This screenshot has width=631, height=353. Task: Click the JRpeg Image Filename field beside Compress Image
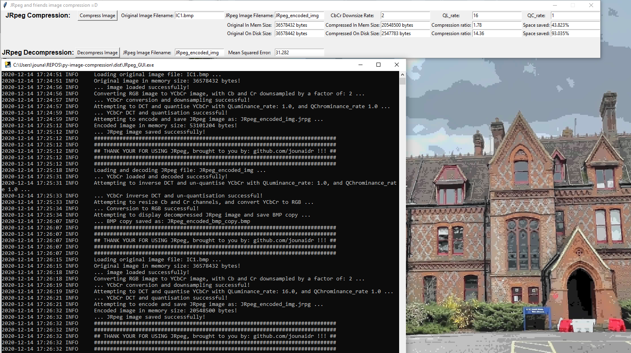click(x=299, y=16)
